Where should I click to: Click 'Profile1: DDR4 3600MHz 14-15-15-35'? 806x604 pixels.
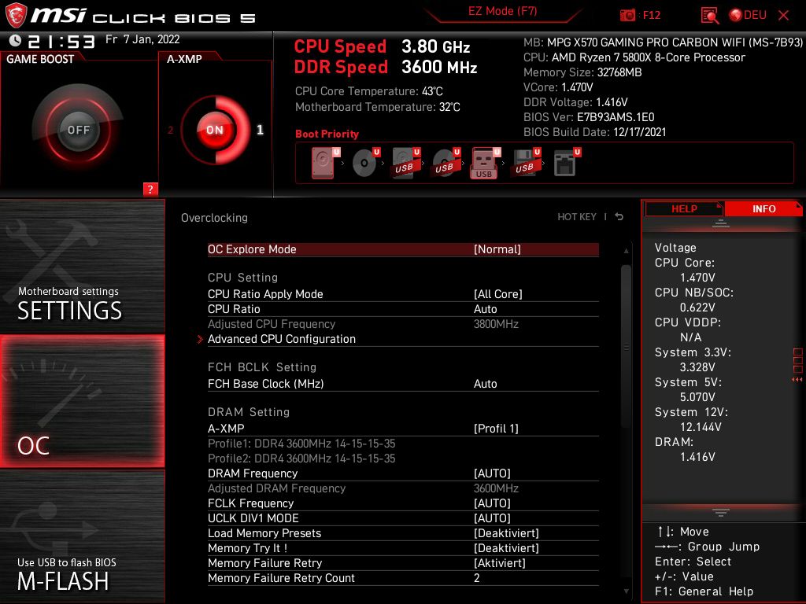(x=301, y=444)
